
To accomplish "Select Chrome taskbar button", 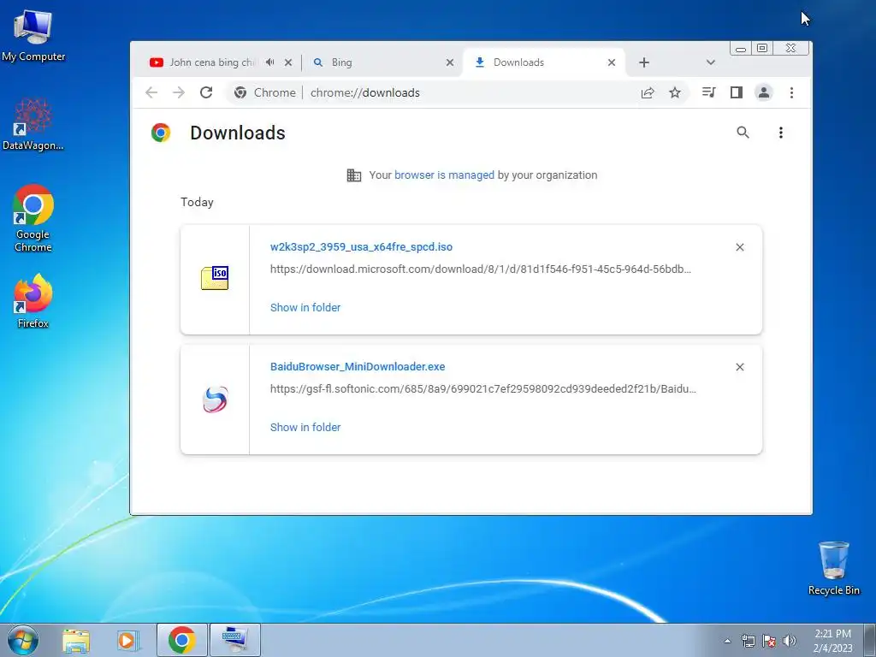I will [182, 640].
